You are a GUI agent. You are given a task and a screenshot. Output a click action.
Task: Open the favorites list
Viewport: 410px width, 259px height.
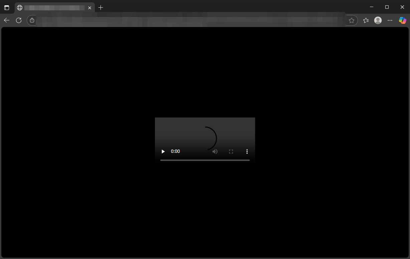366,20
